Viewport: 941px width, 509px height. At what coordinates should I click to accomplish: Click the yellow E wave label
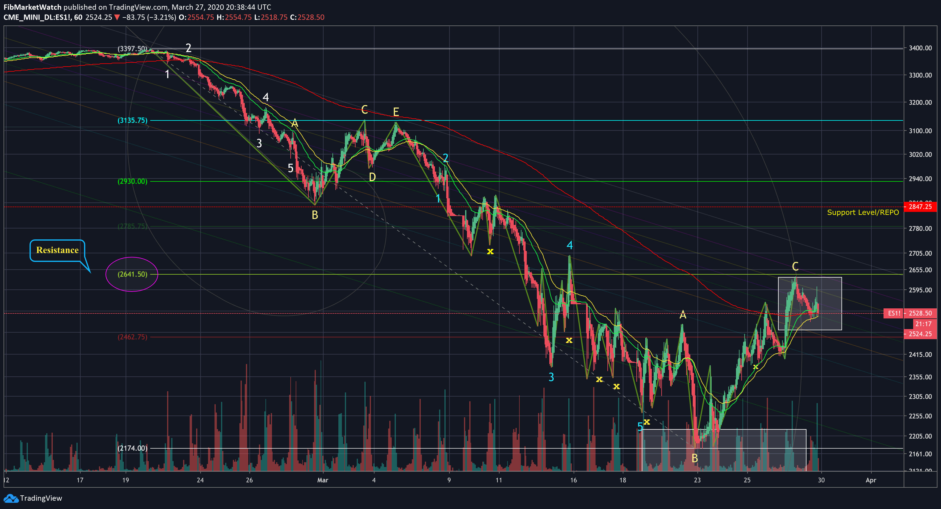[396, 112]
